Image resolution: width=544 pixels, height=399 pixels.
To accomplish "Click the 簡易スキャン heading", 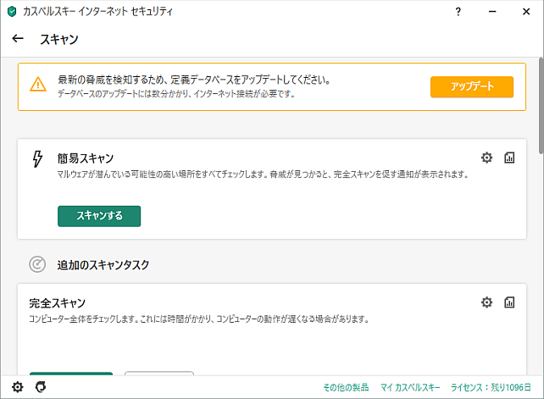I will pyautogui.click(x=86, y=158).
